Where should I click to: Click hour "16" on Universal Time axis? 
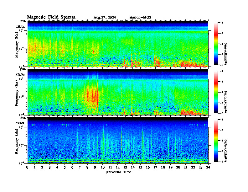148,167
